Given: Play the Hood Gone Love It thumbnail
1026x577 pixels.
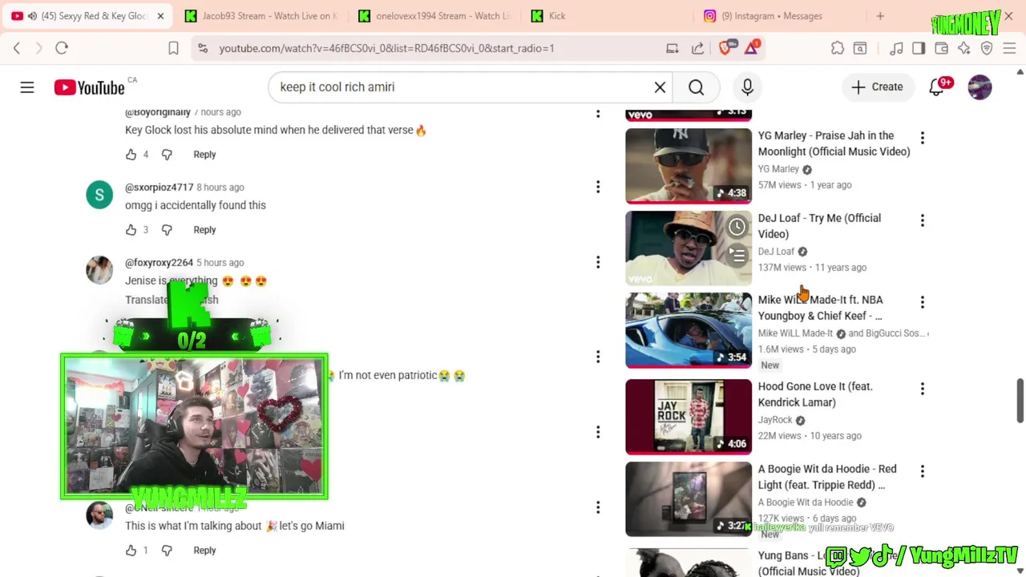Looking at the screenshot, I should click(689, 417).
